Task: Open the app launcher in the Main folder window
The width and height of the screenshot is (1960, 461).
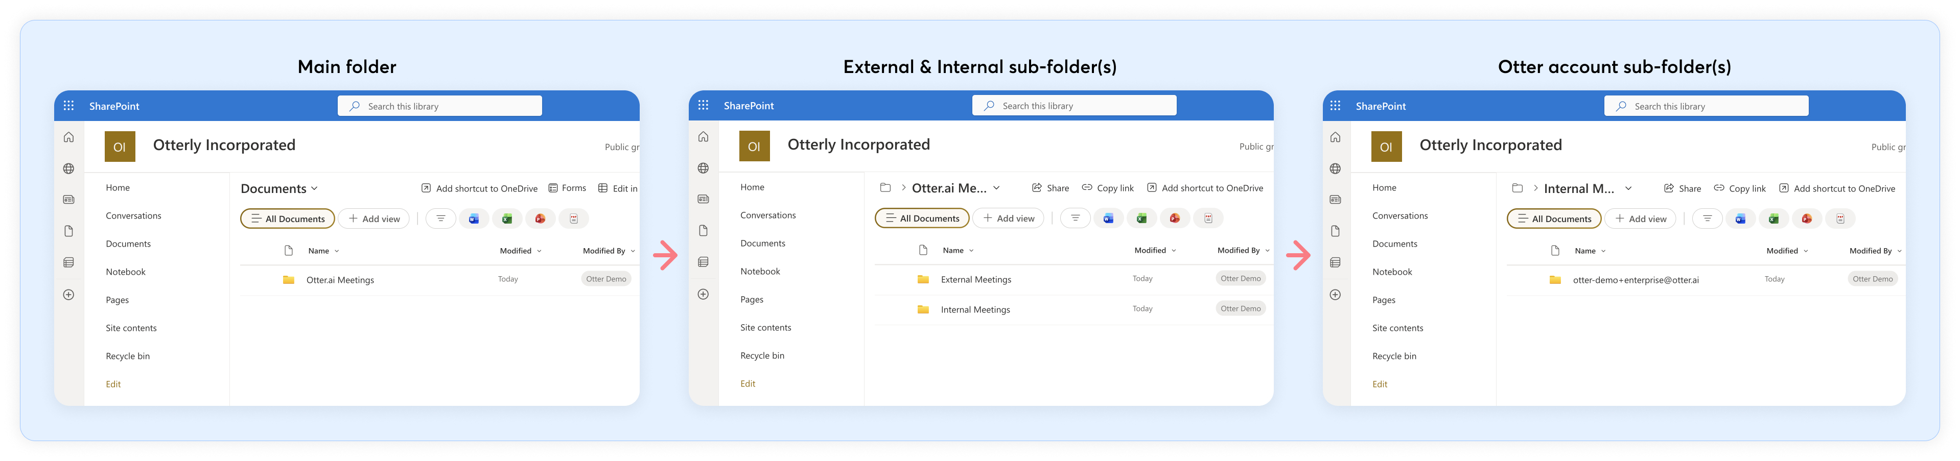Action: tap(68, 106)
